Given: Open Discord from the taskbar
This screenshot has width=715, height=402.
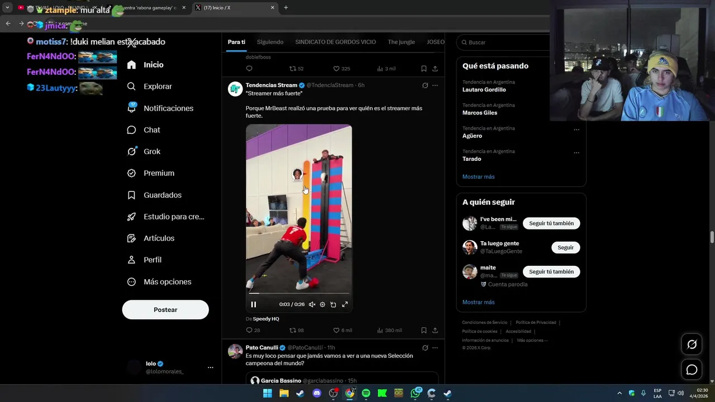Looking at the screenshot, I should pos(317,393).
